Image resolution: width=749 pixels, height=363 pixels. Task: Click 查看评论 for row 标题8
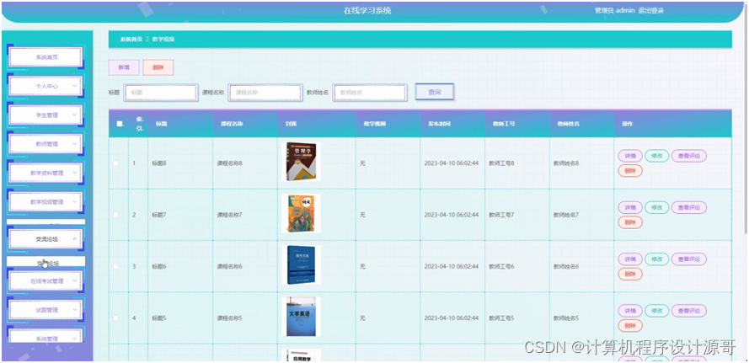tap(689, 156)
